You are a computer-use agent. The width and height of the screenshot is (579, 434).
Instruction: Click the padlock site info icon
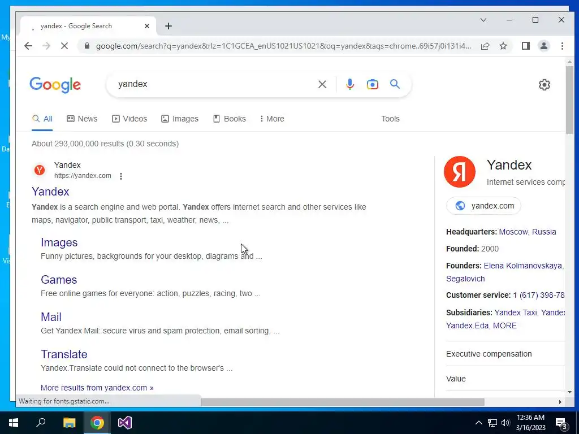87,46
